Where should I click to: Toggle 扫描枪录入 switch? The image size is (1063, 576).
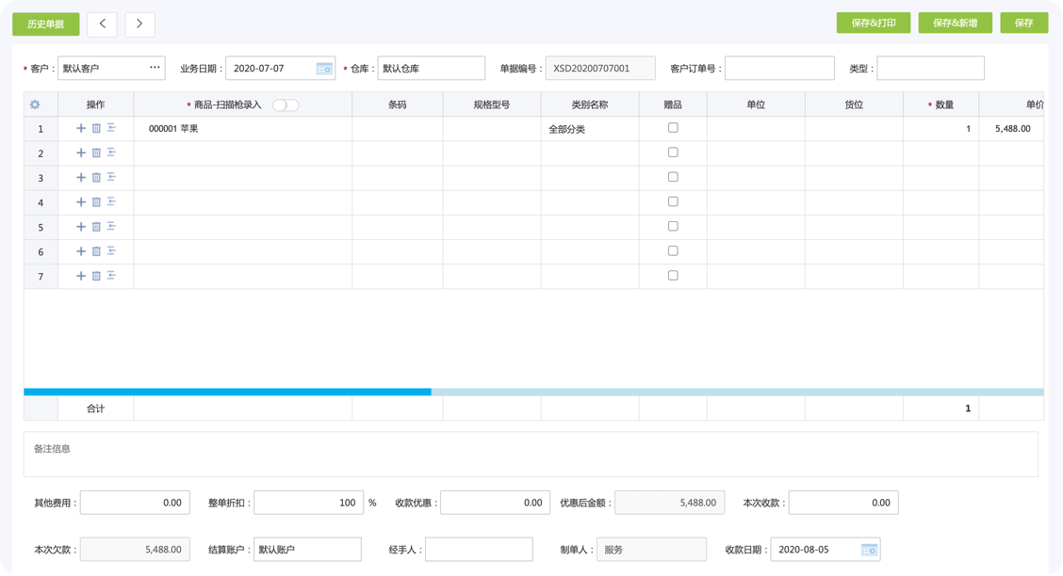[285, 104]
